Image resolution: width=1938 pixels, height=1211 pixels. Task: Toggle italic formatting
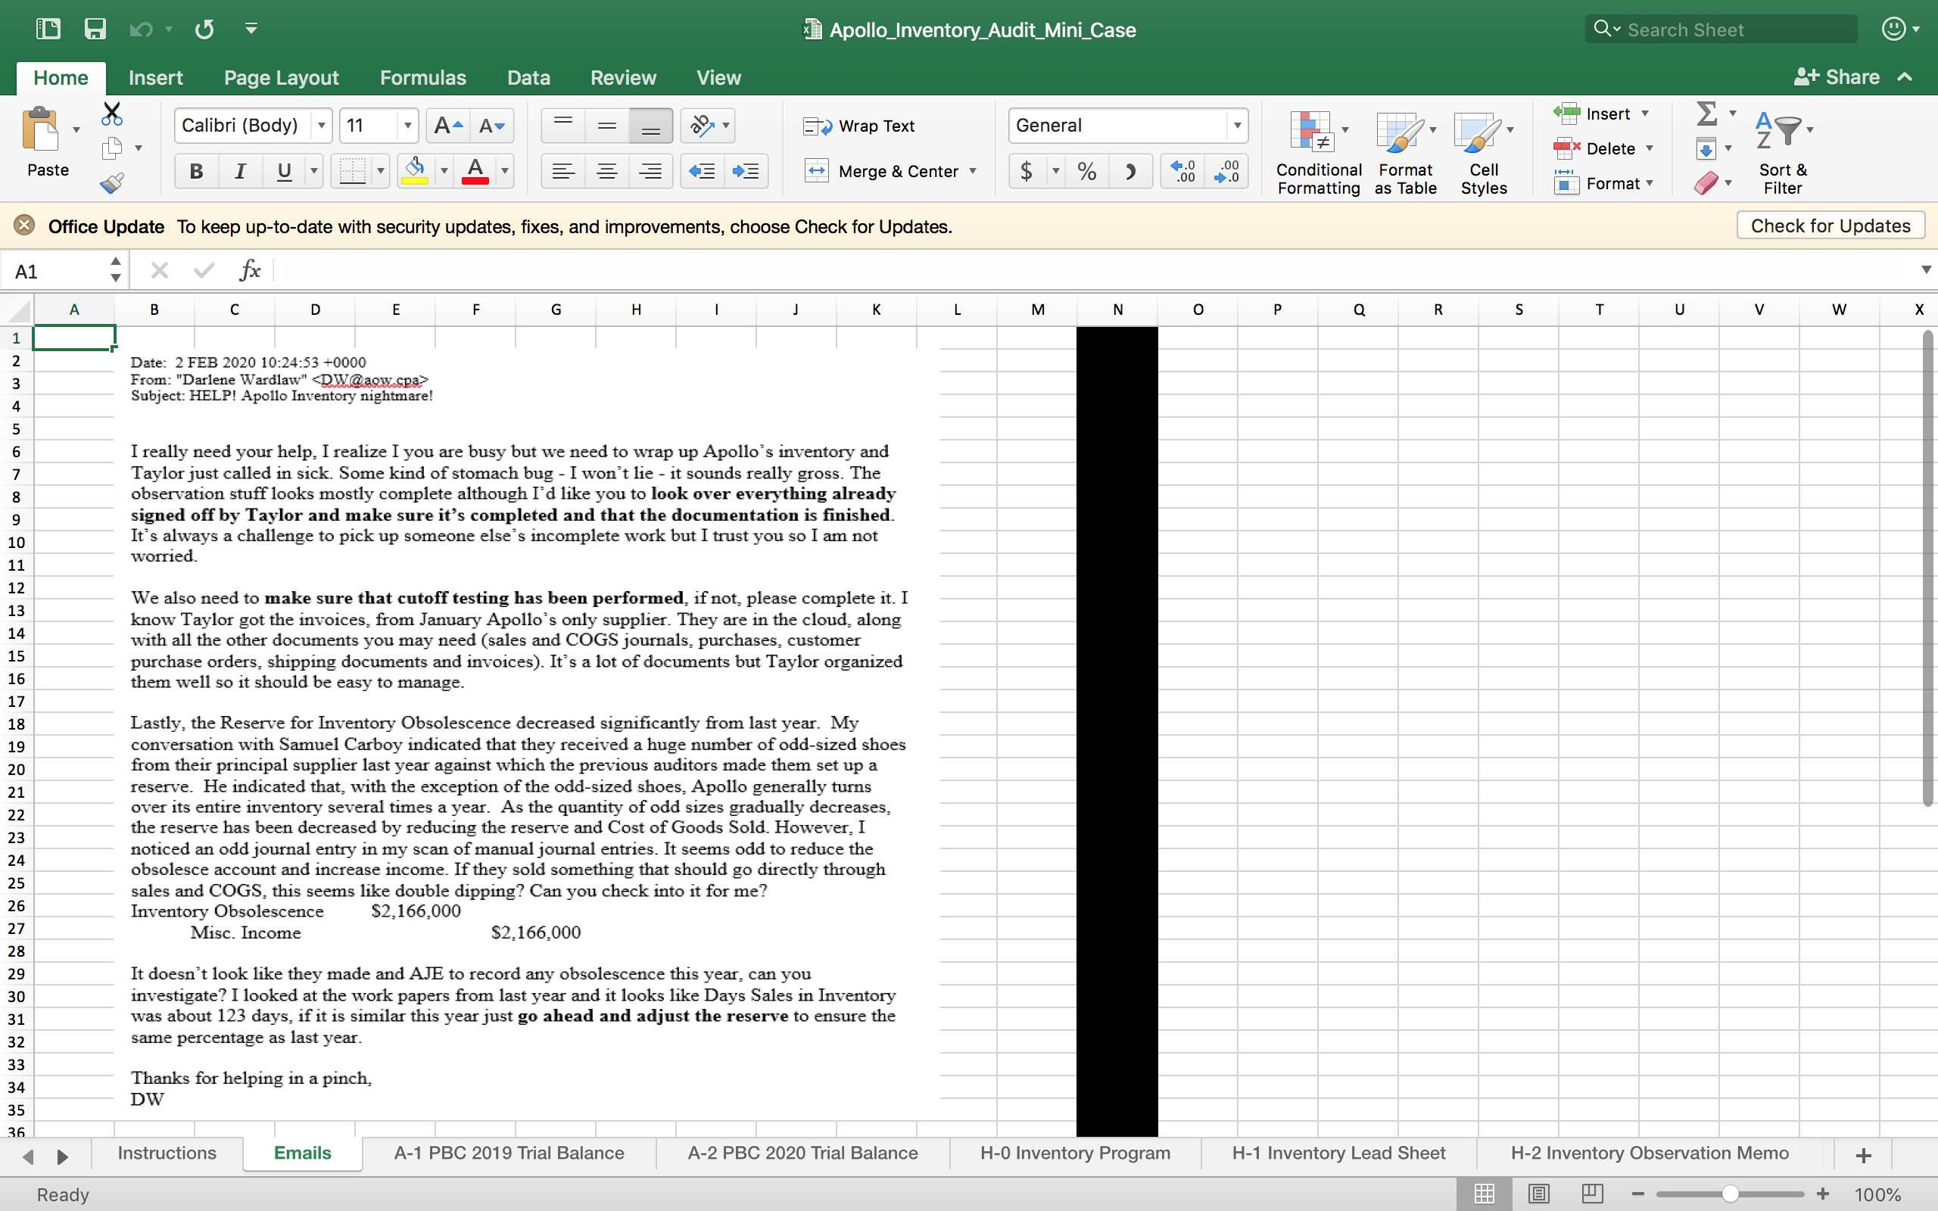coord(239,171)
